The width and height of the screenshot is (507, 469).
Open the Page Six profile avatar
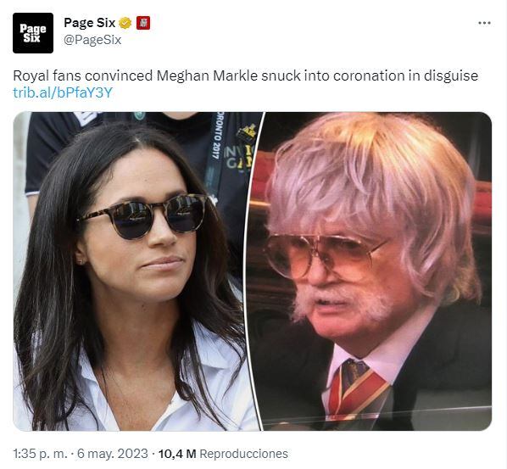(x=33, y=33)
